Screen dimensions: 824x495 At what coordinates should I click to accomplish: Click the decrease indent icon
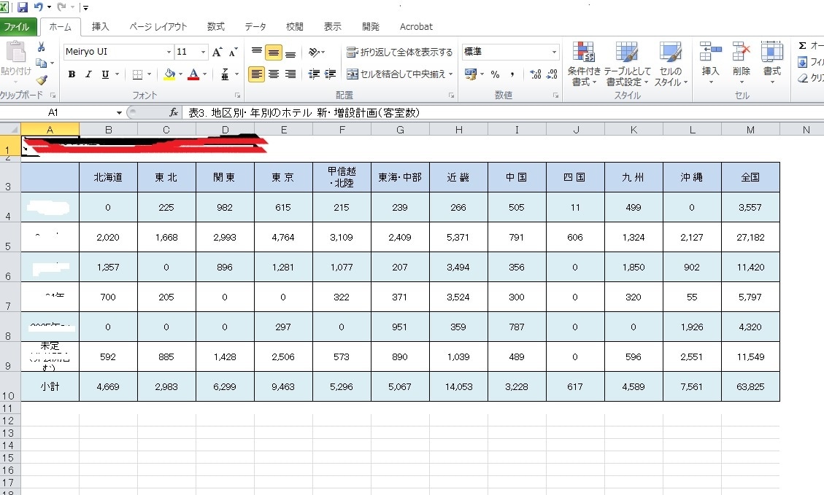[x=315, y=74]
